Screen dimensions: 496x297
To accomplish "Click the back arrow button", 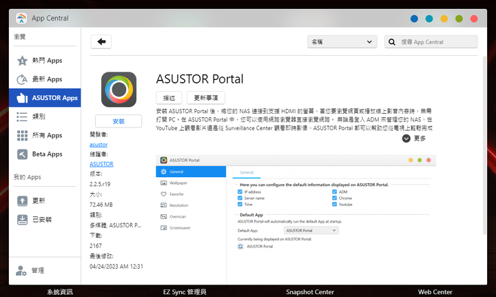I will click(101, 41).
